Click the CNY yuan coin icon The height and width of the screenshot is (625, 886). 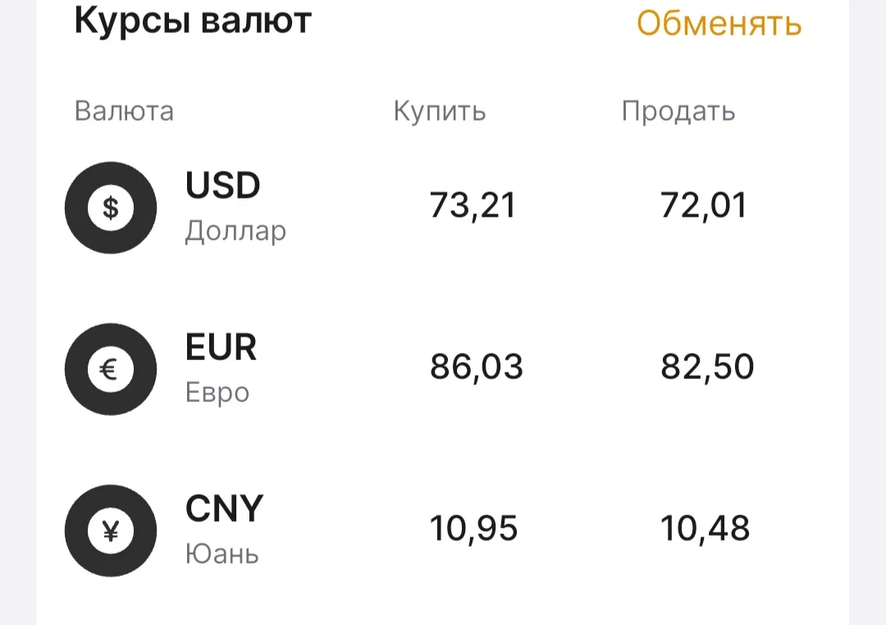(x=111, y=531)
